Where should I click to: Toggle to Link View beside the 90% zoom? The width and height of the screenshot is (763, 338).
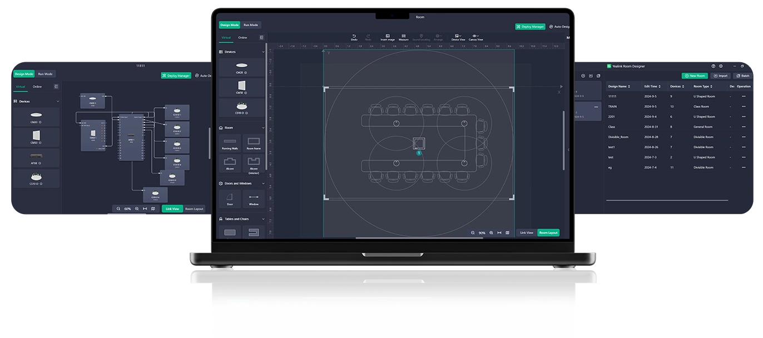coord(526,233)
